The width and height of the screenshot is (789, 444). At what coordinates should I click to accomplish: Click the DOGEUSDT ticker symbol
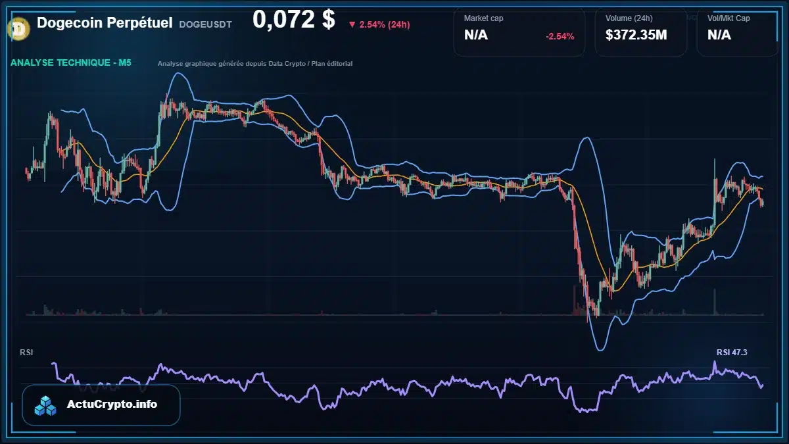[x=205, y=24]
